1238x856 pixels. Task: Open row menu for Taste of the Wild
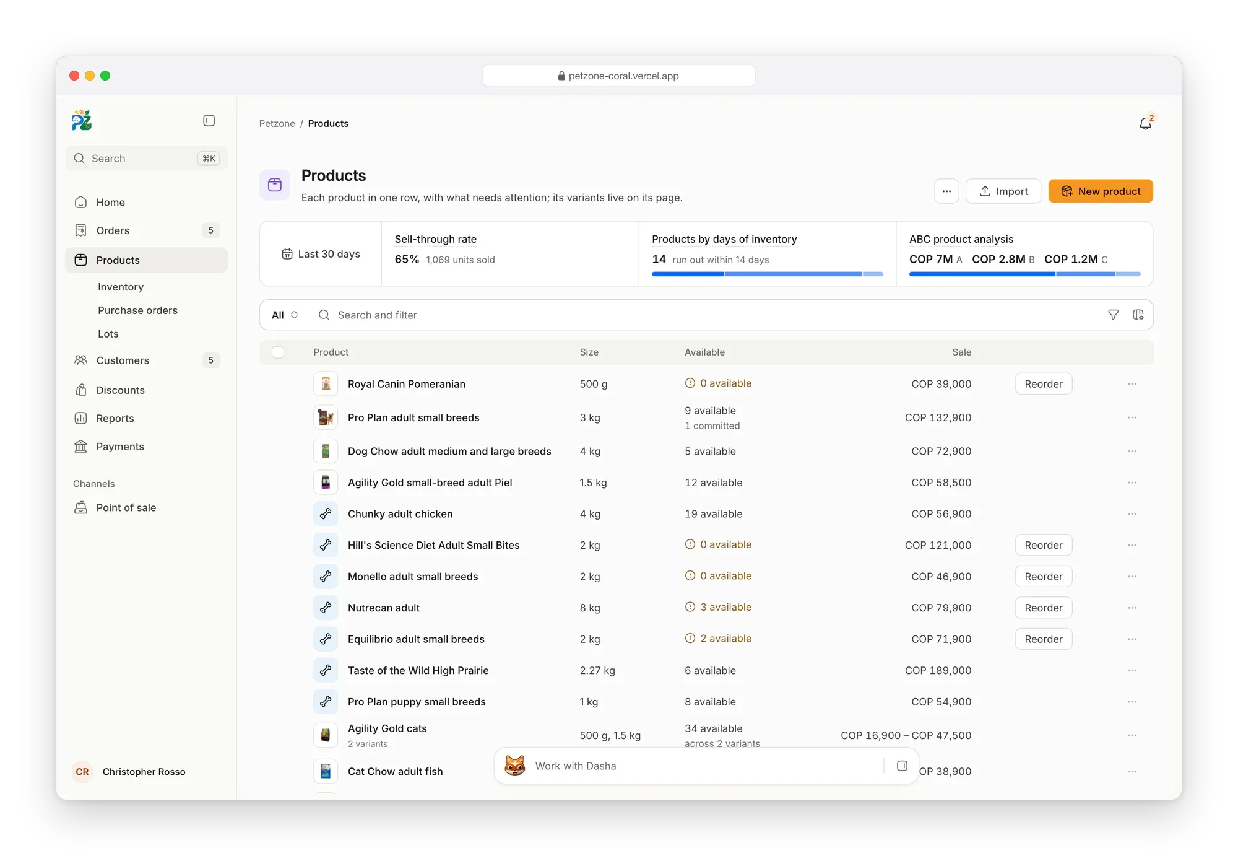1132,670
